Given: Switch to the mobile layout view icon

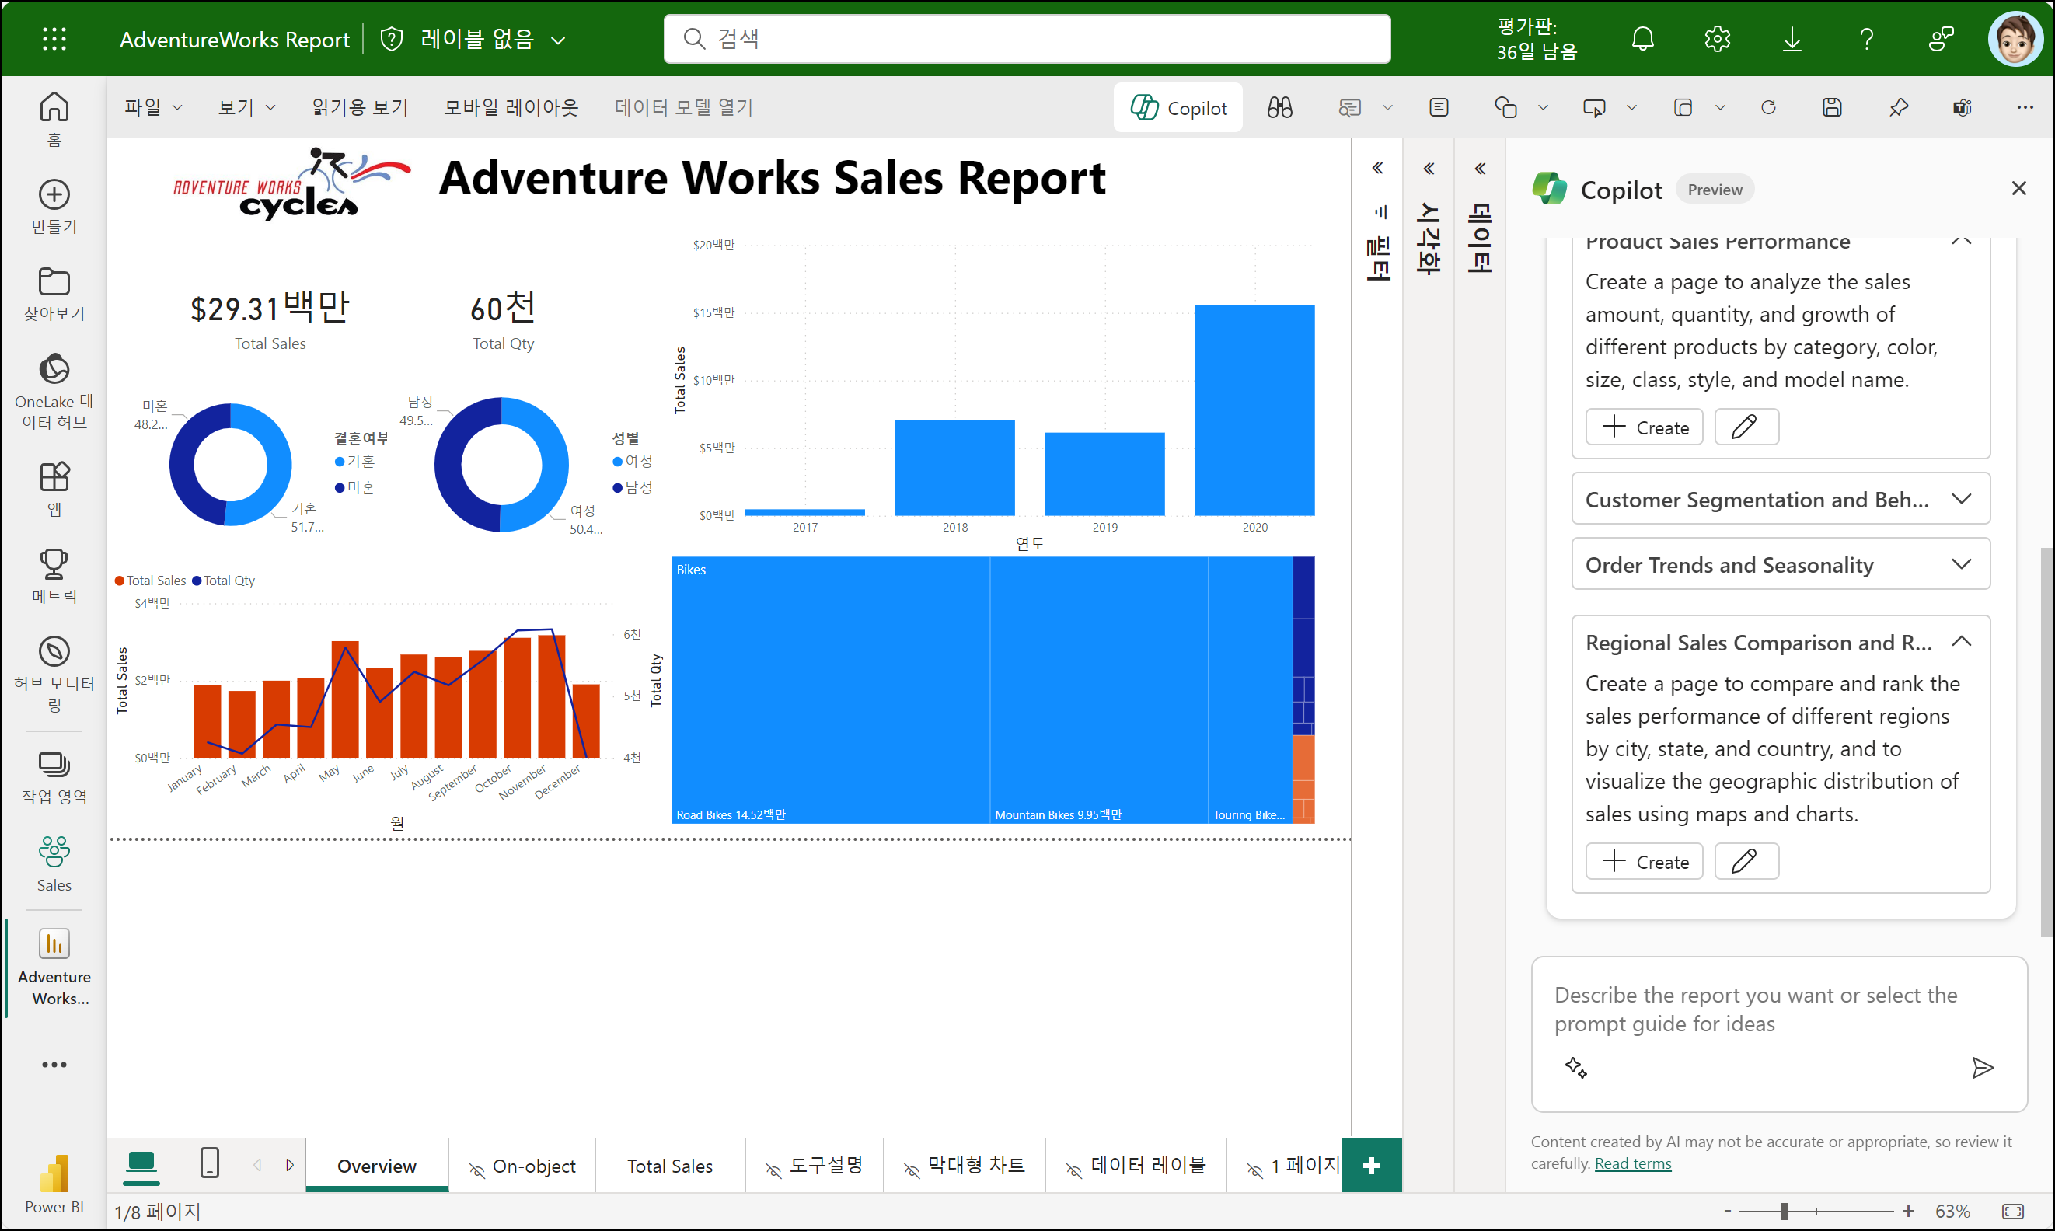Looking at the screenshot, I should click(x=210, y=1163).
